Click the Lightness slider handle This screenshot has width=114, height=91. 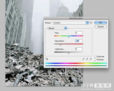[69, 53]
